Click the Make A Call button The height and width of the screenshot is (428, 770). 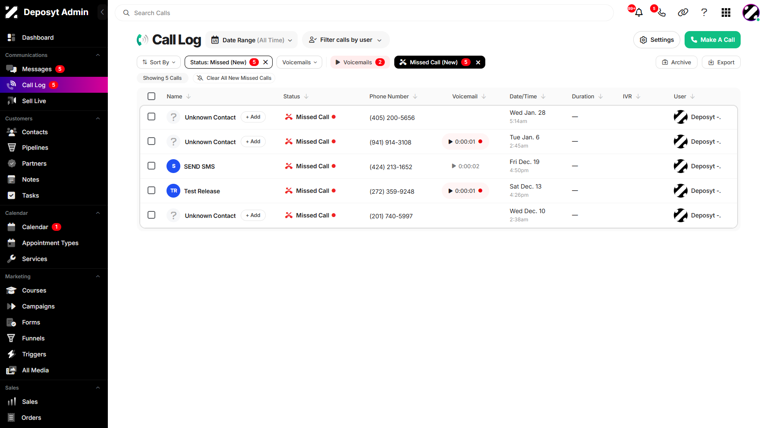pyautogui.click(x=713, y=40)
